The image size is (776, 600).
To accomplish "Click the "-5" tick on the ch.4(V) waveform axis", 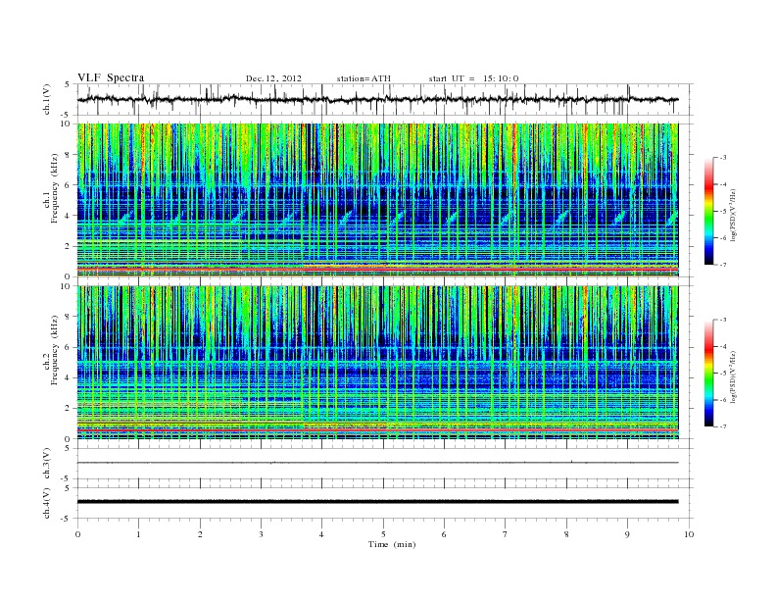I will click(x=67, y=519).
